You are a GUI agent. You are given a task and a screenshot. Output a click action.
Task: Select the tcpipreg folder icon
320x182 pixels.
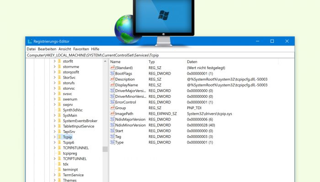[x=59, y=153]
